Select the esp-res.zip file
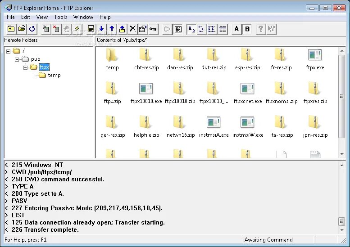The width and height of the screenshot is (350, 247). click(248, 60)
